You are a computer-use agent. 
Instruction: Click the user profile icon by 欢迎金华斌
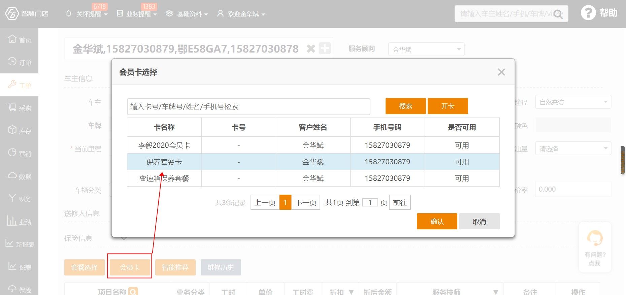pyautogui.click(x=220, y=13)
